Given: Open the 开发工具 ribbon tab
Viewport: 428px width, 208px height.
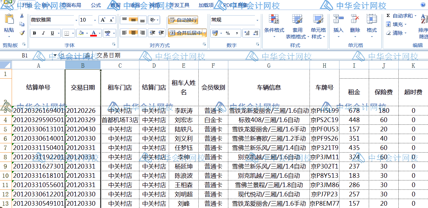Looking at the screenshot, I should (179, 5).
